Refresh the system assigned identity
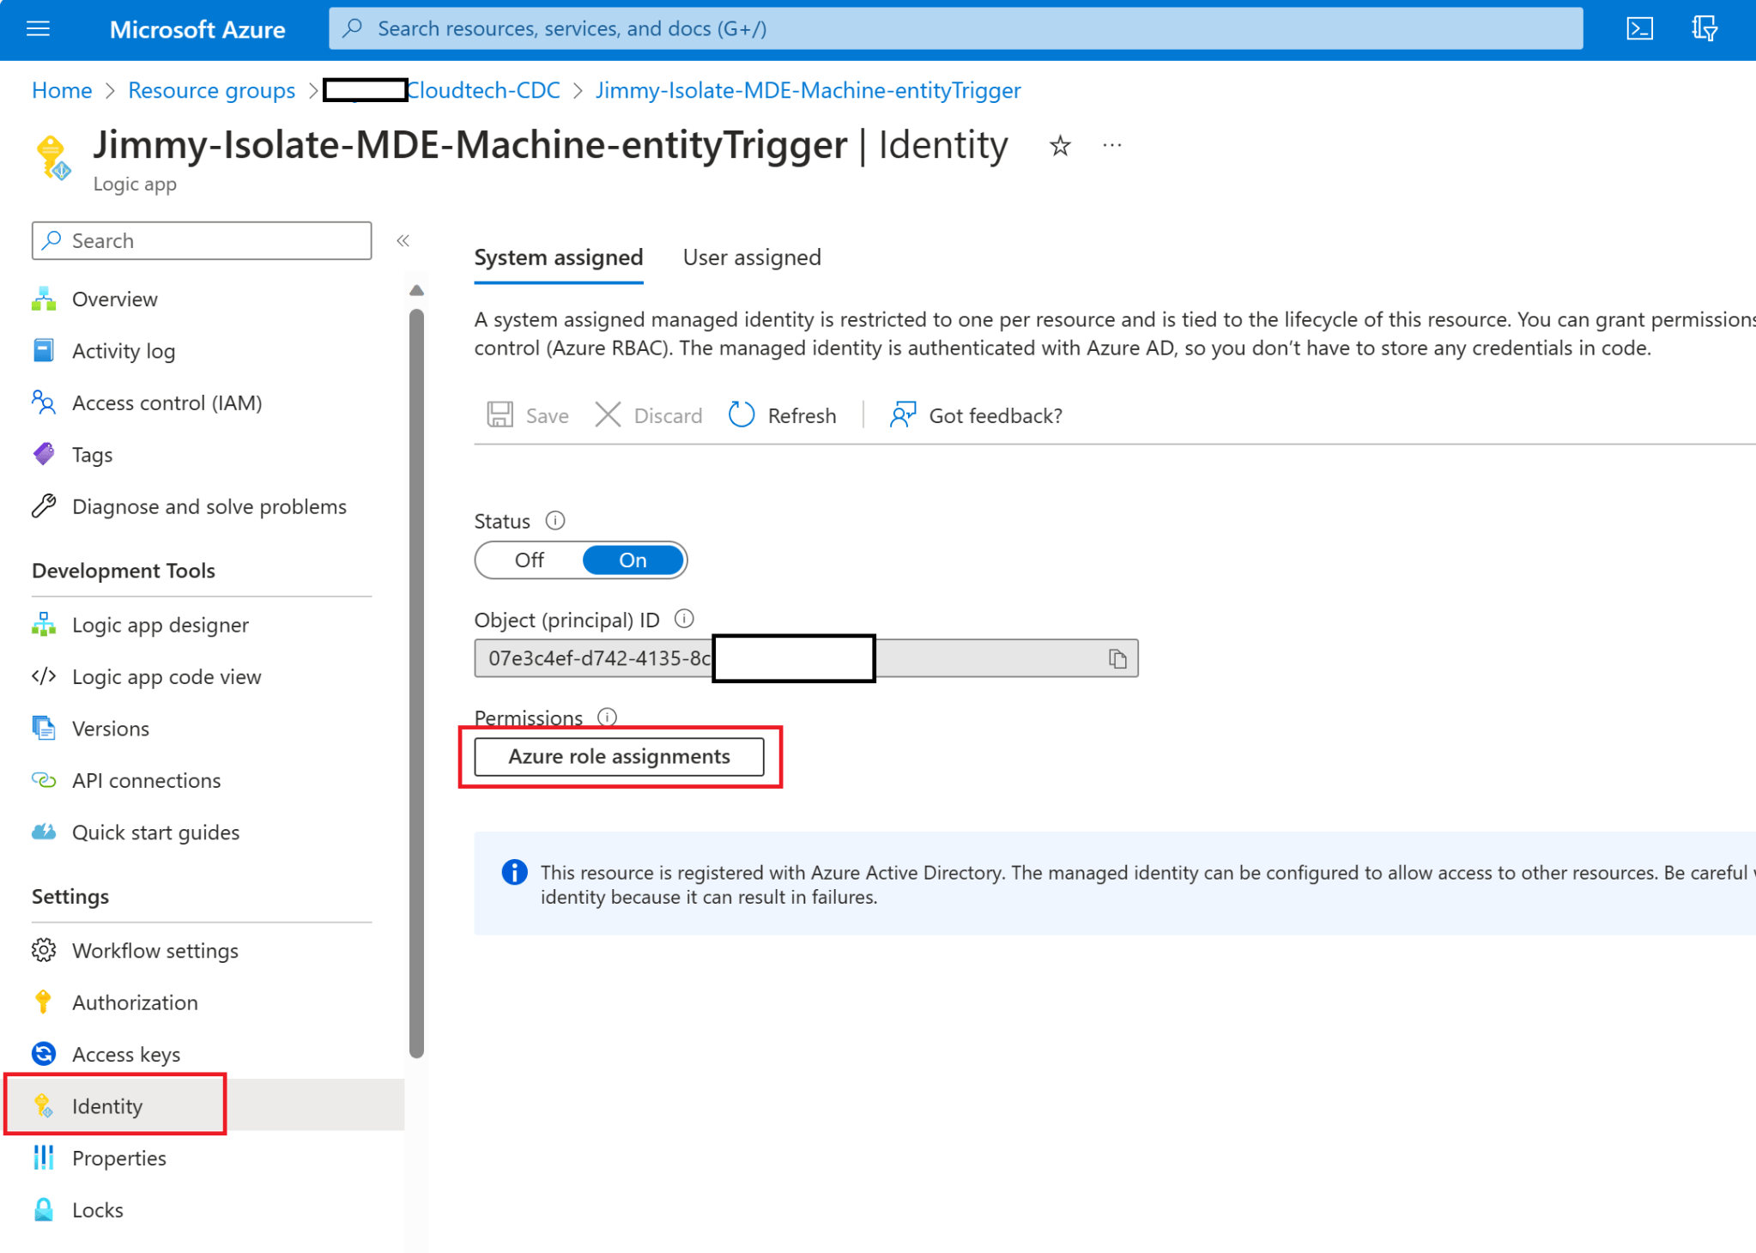This screenshot has width=1756, height=1253. [783, 415]
